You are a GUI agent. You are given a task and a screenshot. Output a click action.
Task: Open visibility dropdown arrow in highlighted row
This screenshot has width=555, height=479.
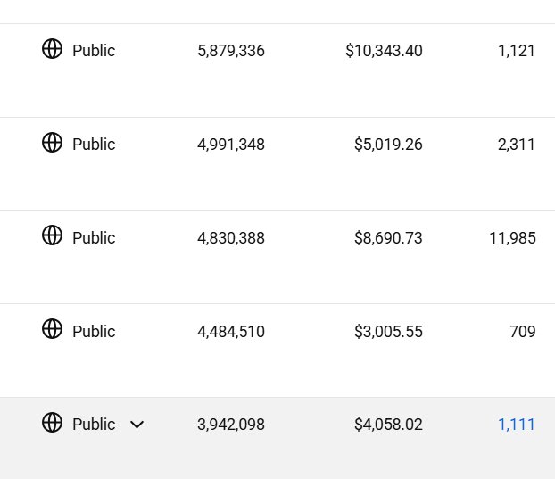coord(137,425)
